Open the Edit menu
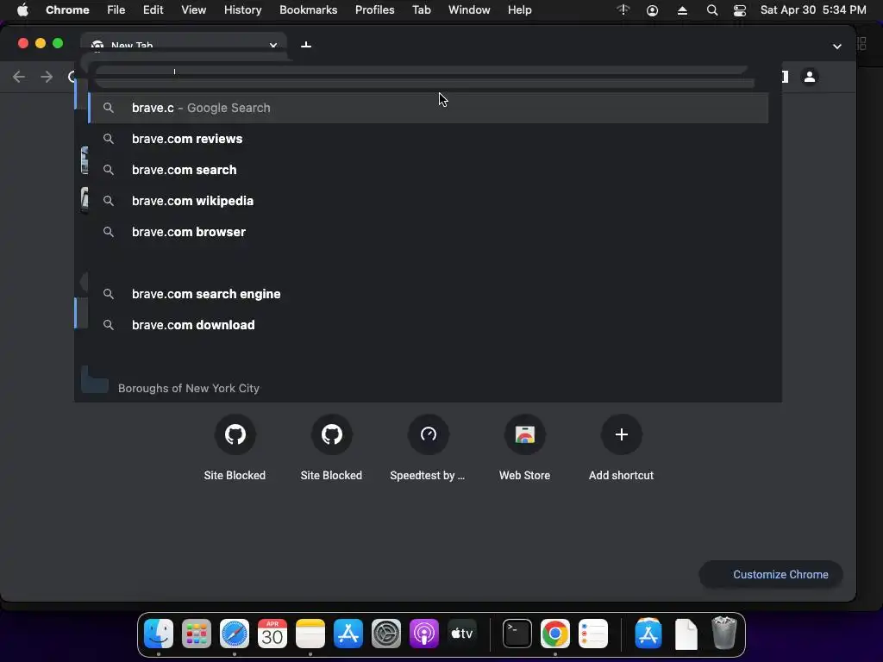This screenshot has width=883, height=662. click(x=153, y=10)
